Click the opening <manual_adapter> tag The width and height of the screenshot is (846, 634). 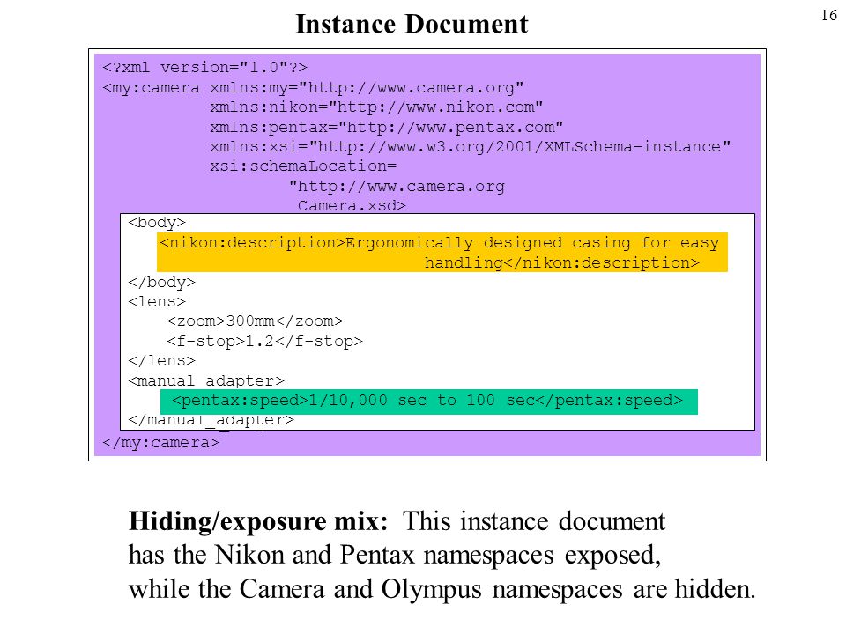tap(205, 380)
